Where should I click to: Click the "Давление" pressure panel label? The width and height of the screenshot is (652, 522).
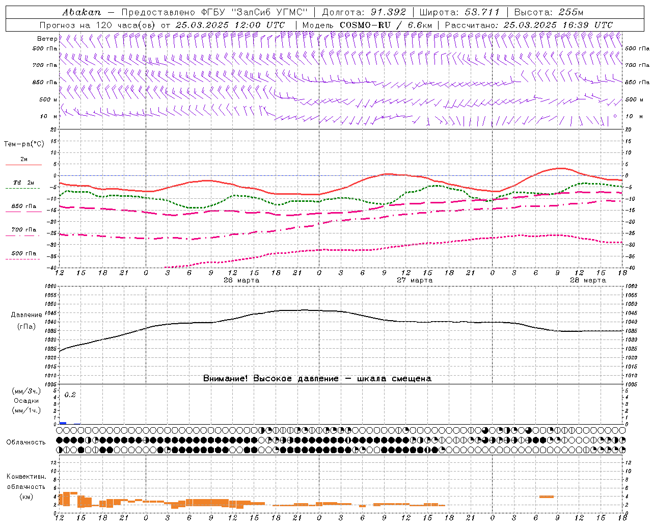click(x=26, y=315)
